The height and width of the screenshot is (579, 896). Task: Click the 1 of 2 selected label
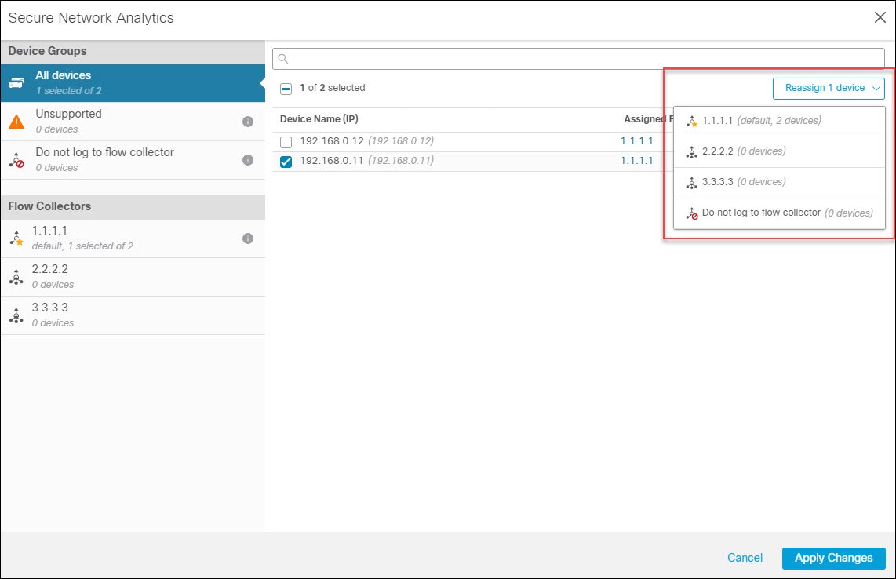tap(333, 87)
